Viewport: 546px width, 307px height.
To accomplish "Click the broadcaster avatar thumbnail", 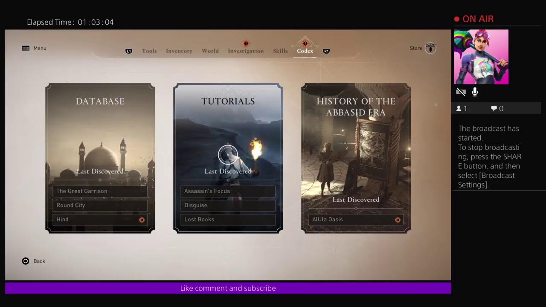I will coord(481,57).
